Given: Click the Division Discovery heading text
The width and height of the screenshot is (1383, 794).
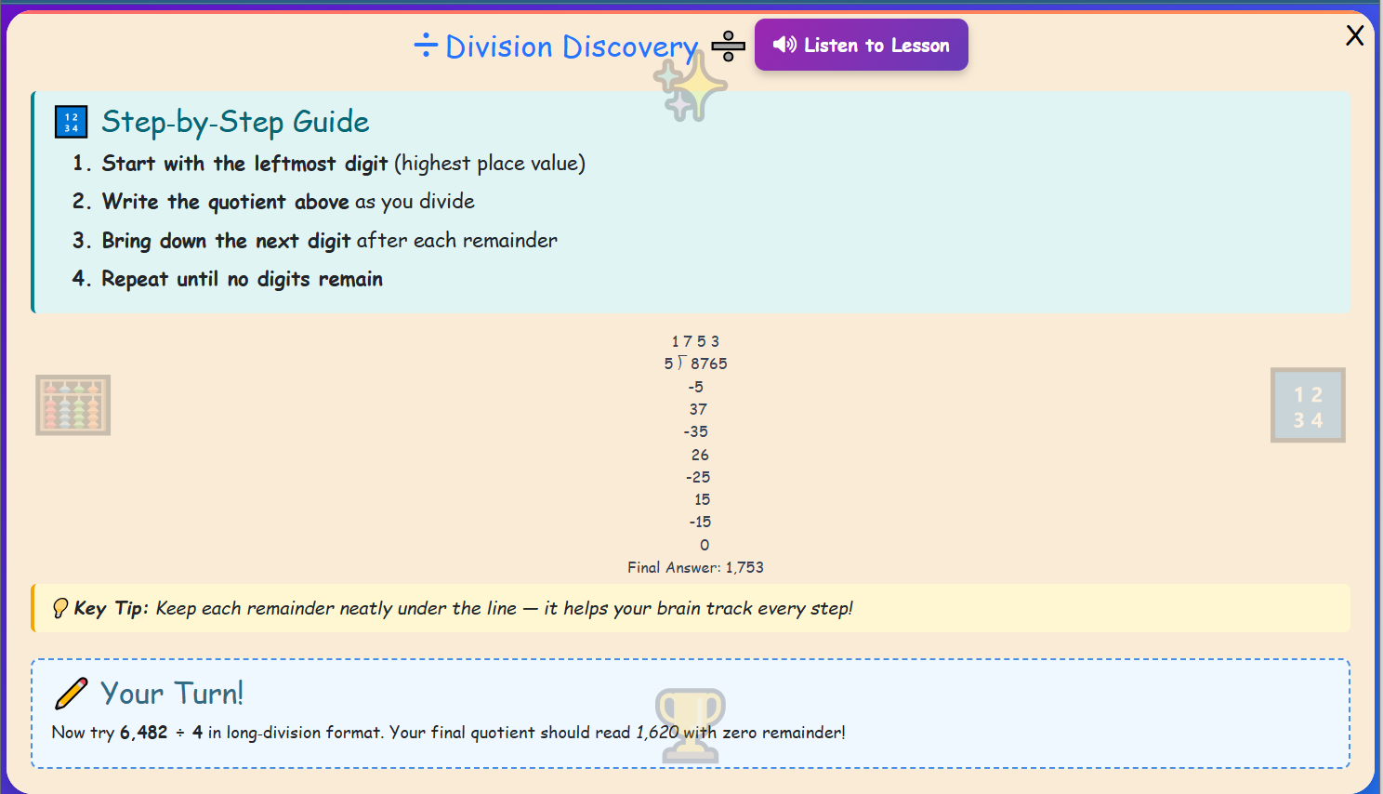Looking at the screenshot, I should [x=571, y=46].
